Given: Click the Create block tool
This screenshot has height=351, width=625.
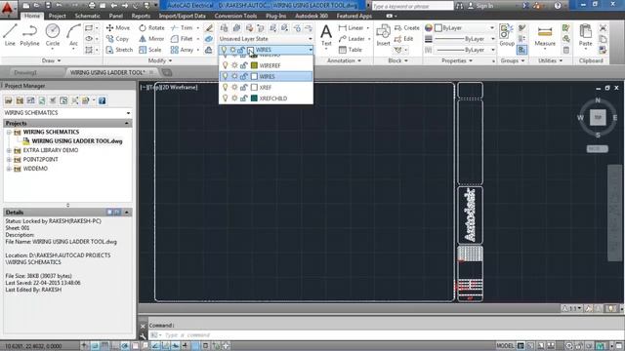Looking at the screenshot, I should pos(407,28).
